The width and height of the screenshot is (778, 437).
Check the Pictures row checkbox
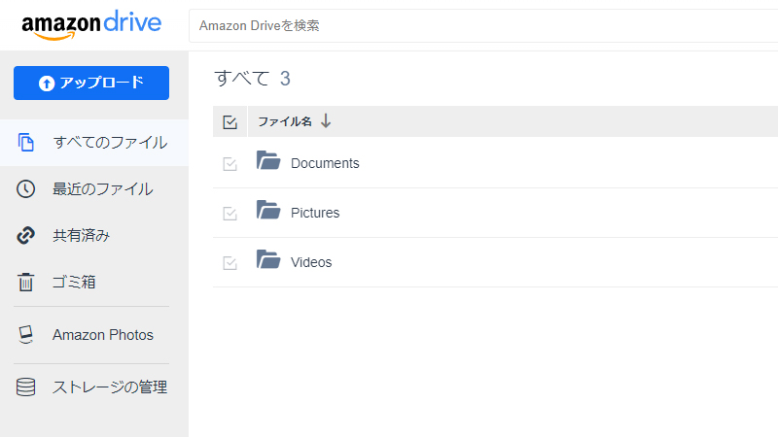[x=230, y=214]
